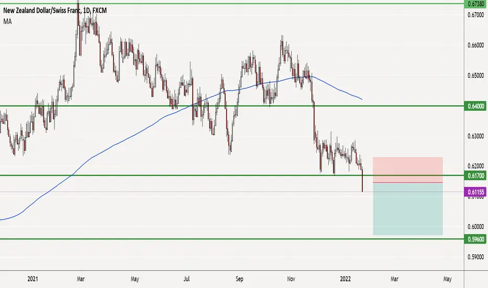Click the 0.63000 axis price tick

point(476,136)
